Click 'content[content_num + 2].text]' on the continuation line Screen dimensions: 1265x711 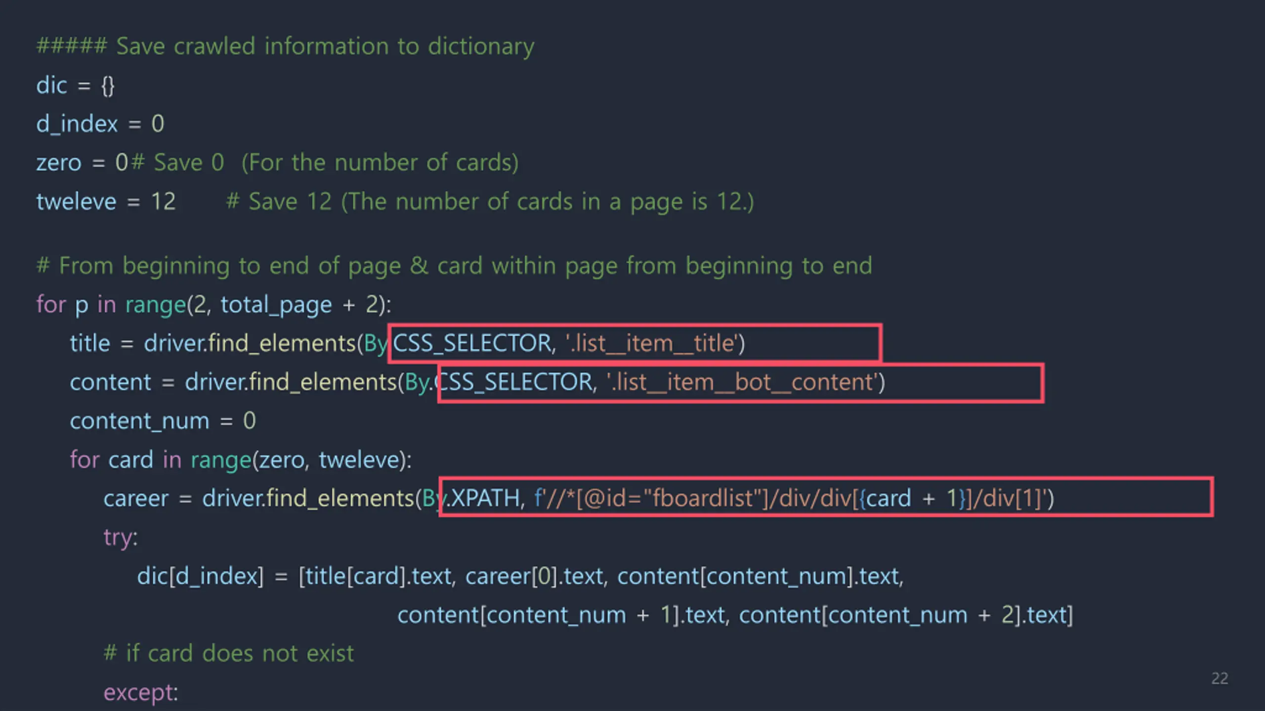click(906, 615)
